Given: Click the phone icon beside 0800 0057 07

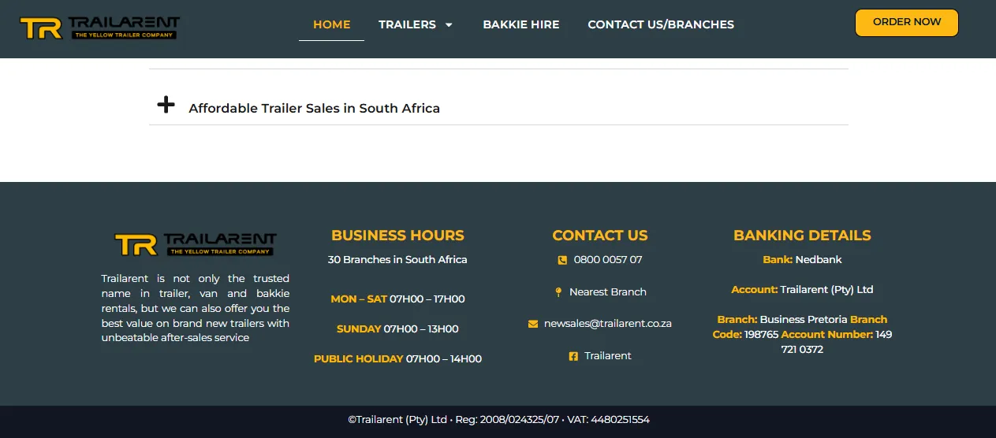Looking at the screenshot, I should point(562,260).
